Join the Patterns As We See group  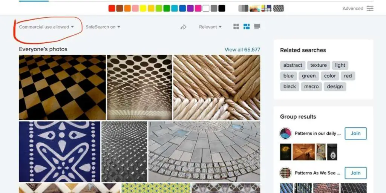tap(355, 173)
